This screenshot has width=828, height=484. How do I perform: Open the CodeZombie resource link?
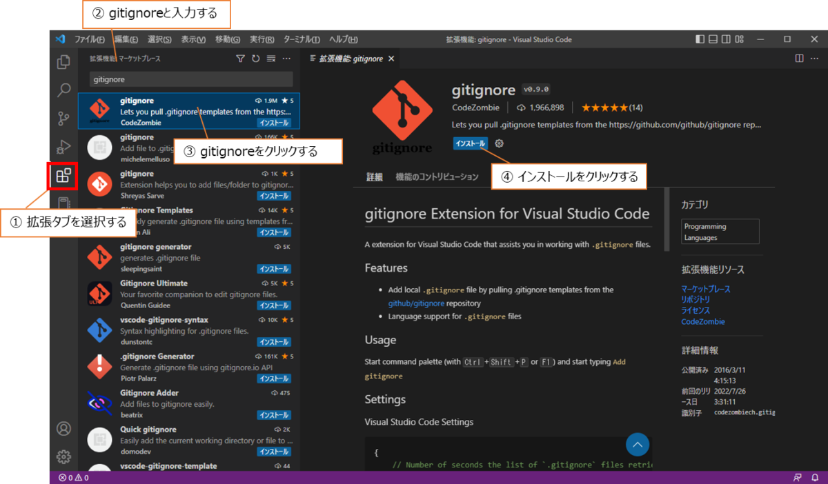pyautogui.click(x=703, y=321)
